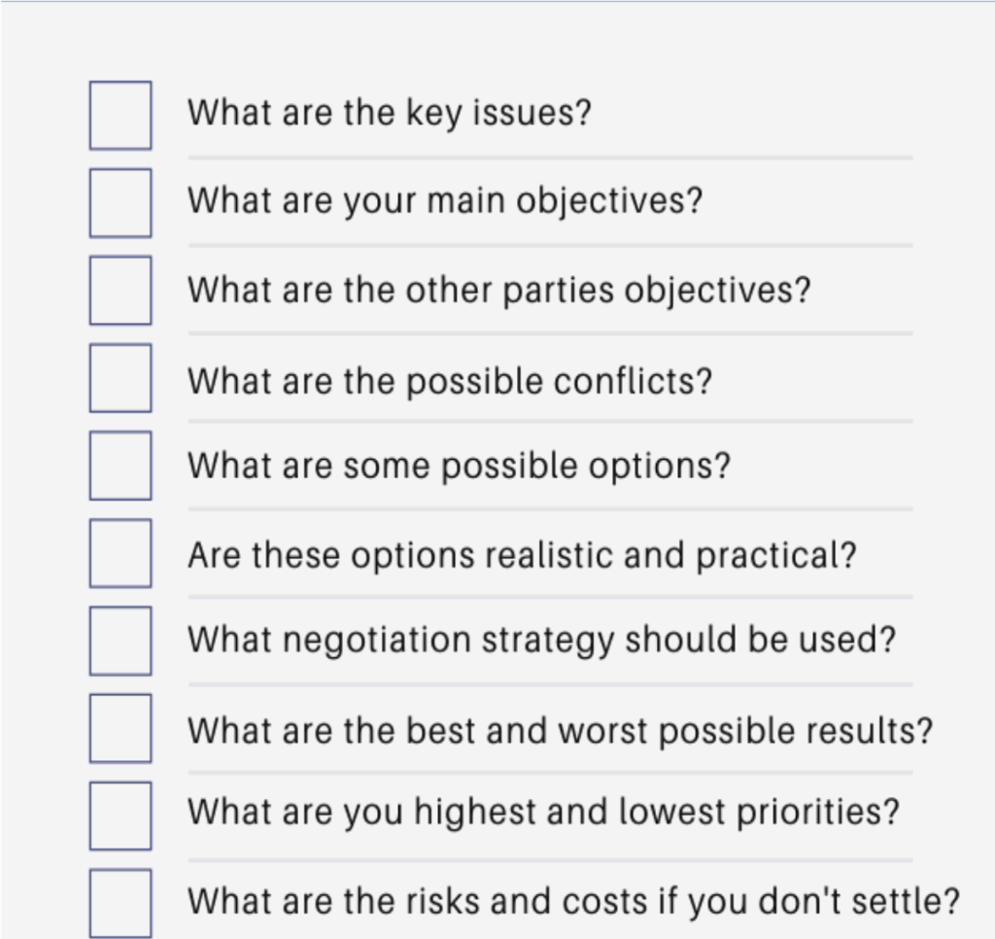Click "What negotiation strategy should be used?" text

541,641
